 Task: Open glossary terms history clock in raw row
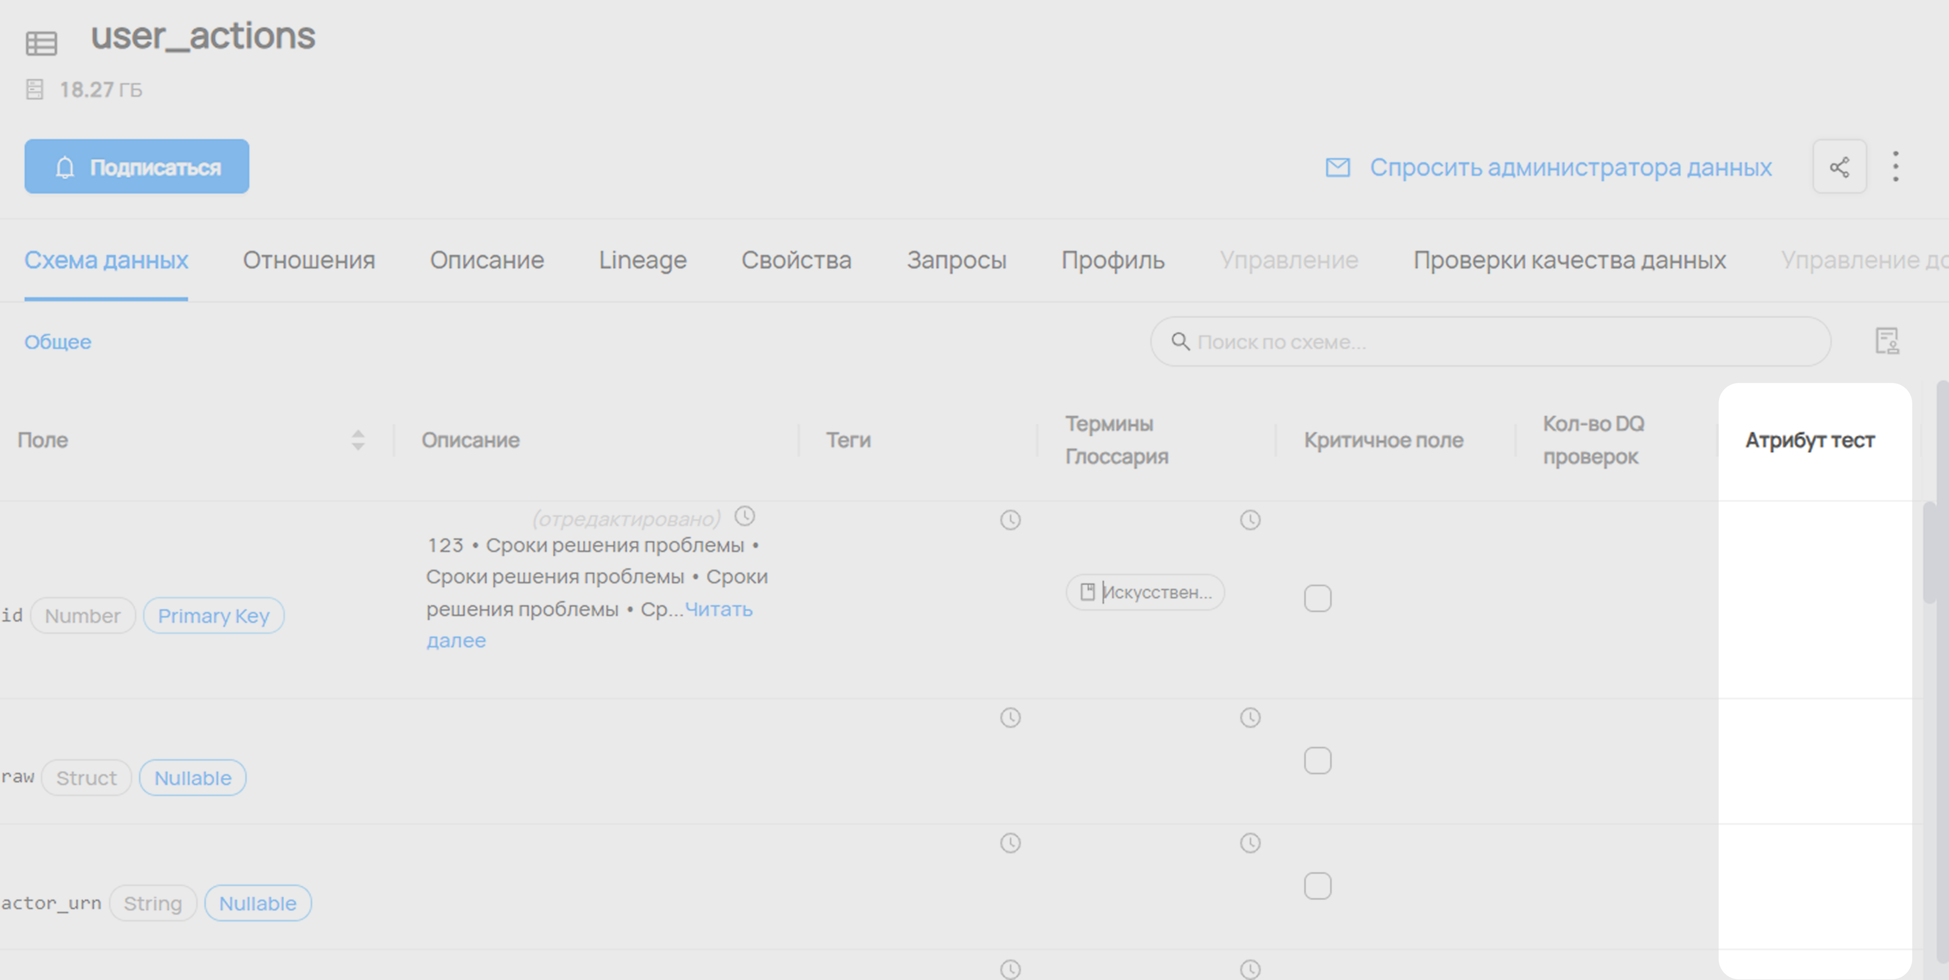pyautogui.click(x=1250, y=717)
